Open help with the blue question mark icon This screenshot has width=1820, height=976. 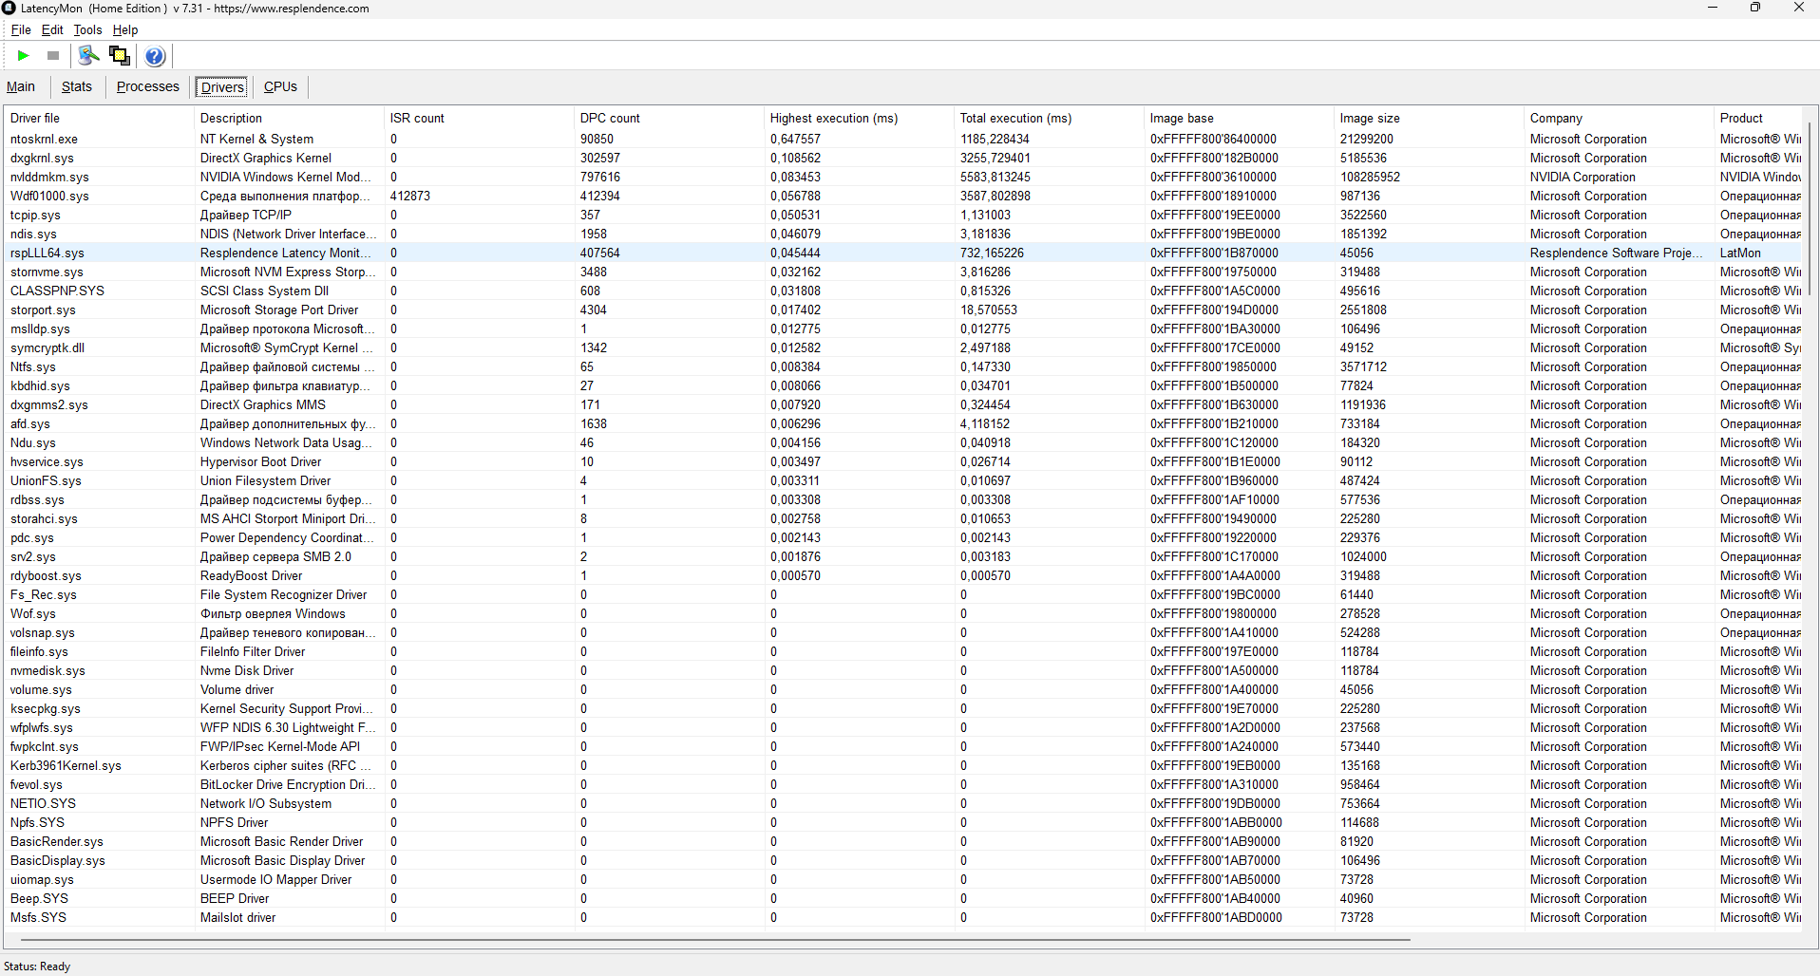coord(155,56)
